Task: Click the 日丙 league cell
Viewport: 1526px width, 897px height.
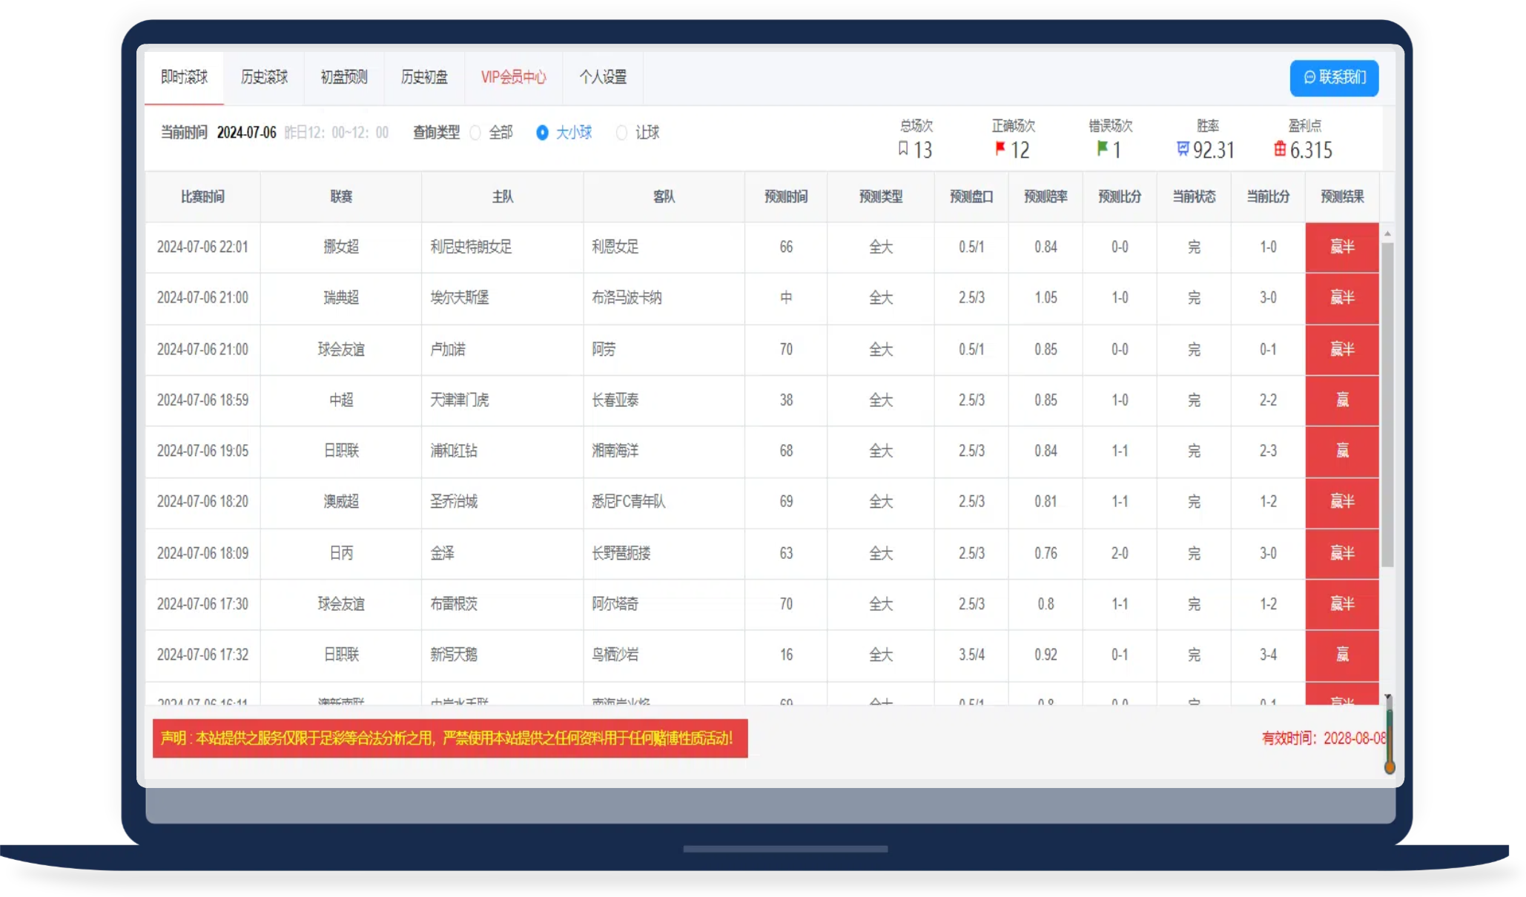Action: tap(341, 553)
